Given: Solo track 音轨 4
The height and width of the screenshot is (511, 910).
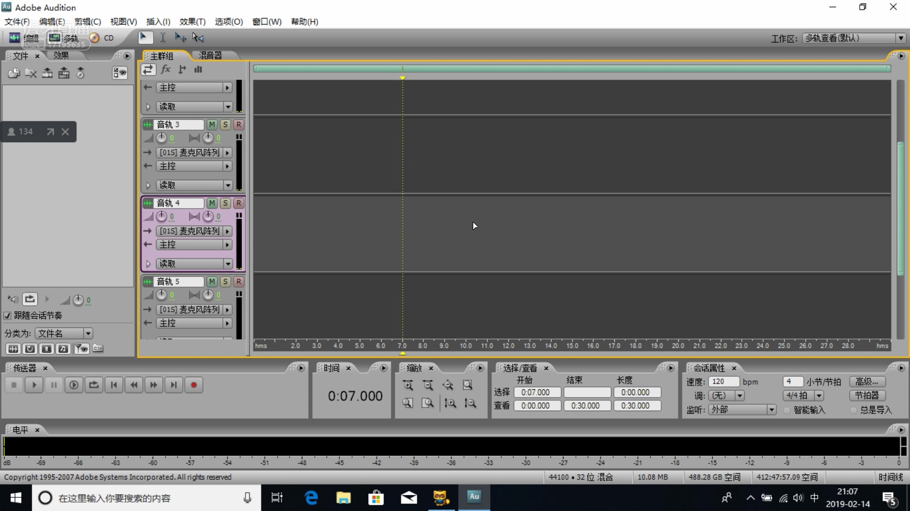Looking at the screenshot, I should 225,203.
